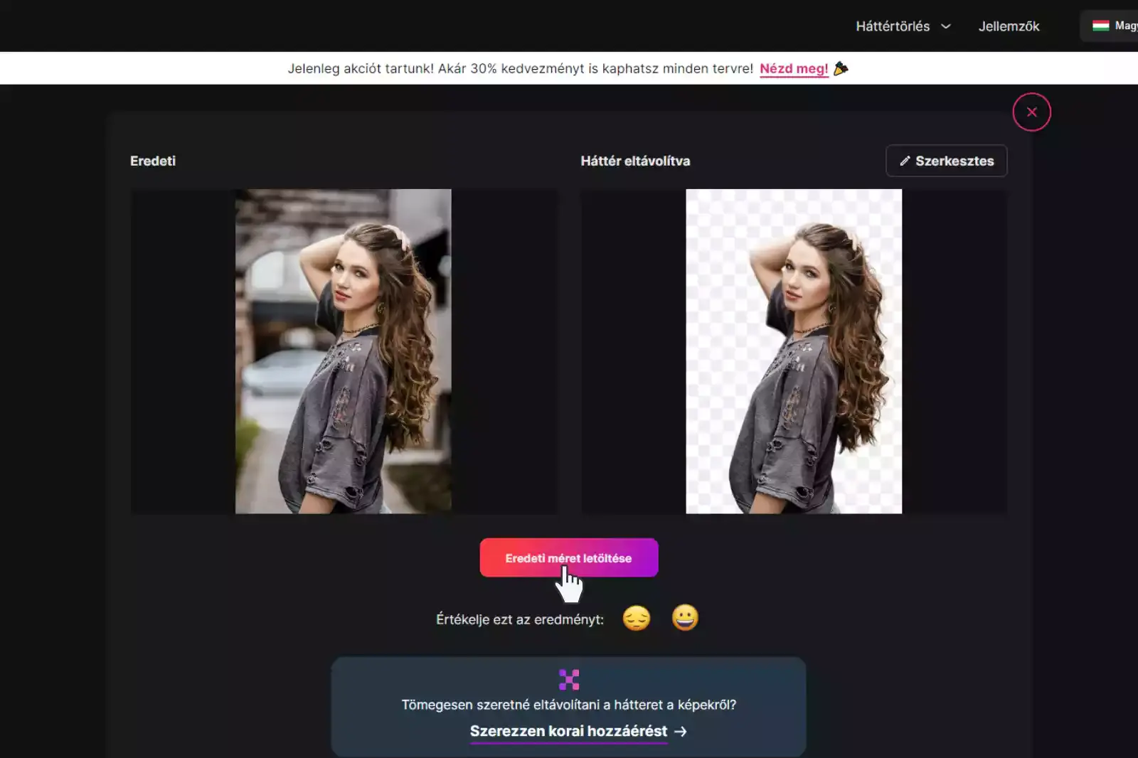
Task: Click the Eredeti label text
Action: [153, 161]
